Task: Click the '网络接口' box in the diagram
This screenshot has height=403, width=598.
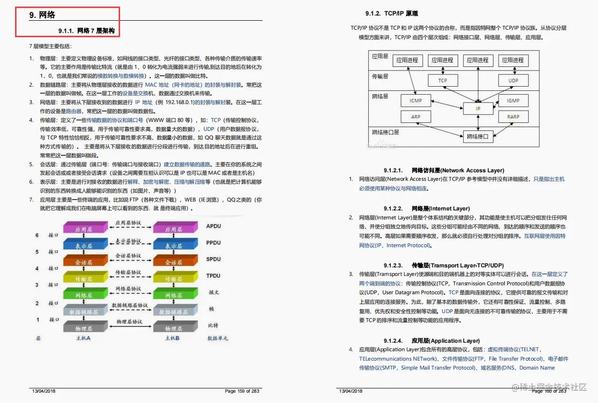Action: pyautogui.click(x=478, y=137)
